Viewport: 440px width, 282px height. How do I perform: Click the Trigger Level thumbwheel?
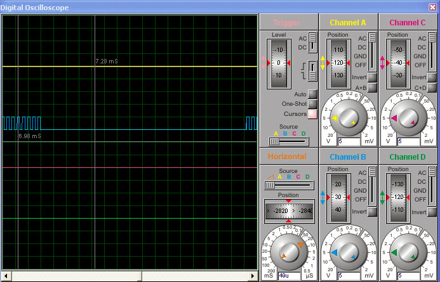coord(278,63)
